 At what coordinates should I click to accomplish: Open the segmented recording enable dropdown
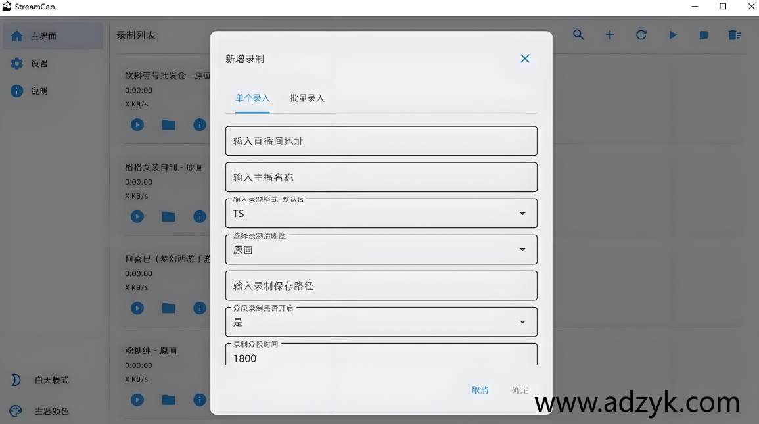click(x=522, y=321)
